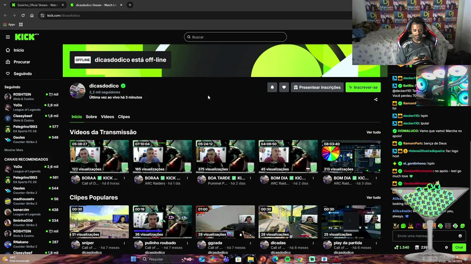
Task: Open options menu for 122 visualizações video
Action: 124,178
